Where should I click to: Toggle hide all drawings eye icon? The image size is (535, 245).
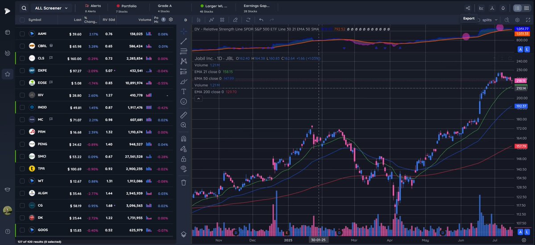point(184,169)
